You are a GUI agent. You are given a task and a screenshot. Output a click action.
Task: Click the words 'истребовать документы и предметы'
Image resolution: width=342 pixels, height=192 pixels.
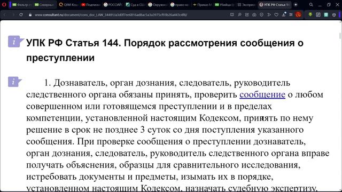point(101,177)
